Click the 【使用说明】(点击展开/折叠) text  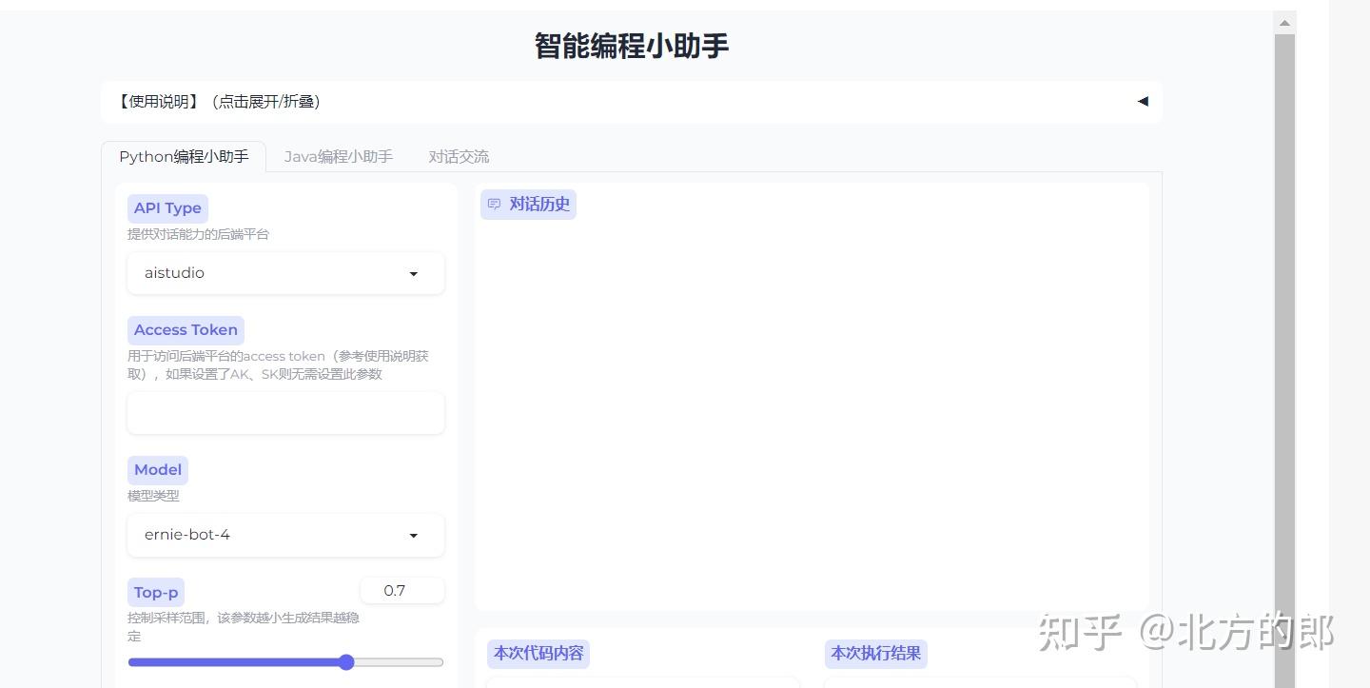click(x=218, y=101)
